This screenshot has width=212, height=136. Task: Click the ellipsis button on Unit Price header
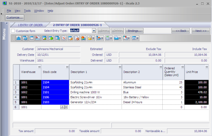[207, 67]
